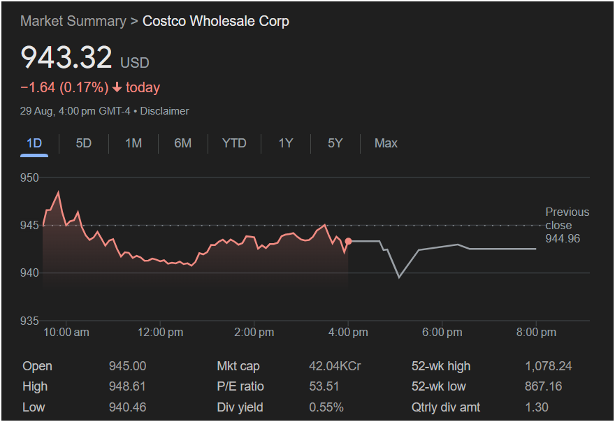Click the Mkt cap value 42.04KCr
The width and height of the screenshot is (615, 422).
click(x=335, y=366)
